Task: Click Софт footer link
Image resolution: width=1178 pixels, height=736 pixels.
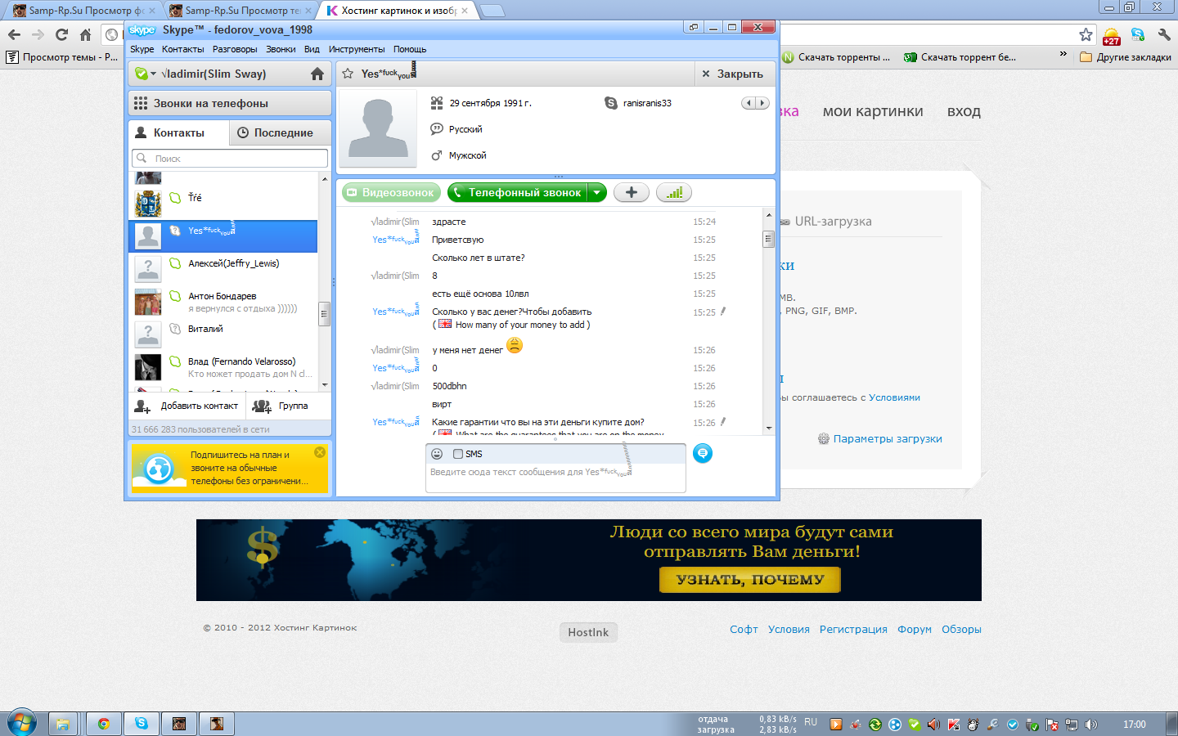Action: [x=744, y=630]
